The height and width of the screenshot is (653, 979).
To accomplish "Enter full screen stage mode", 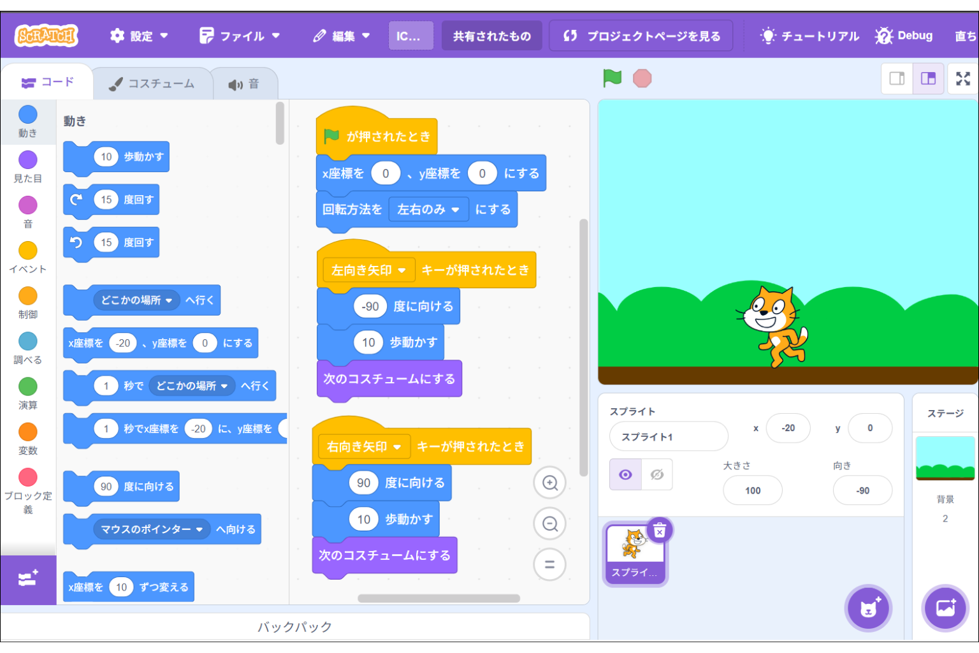I will [962, 78].
